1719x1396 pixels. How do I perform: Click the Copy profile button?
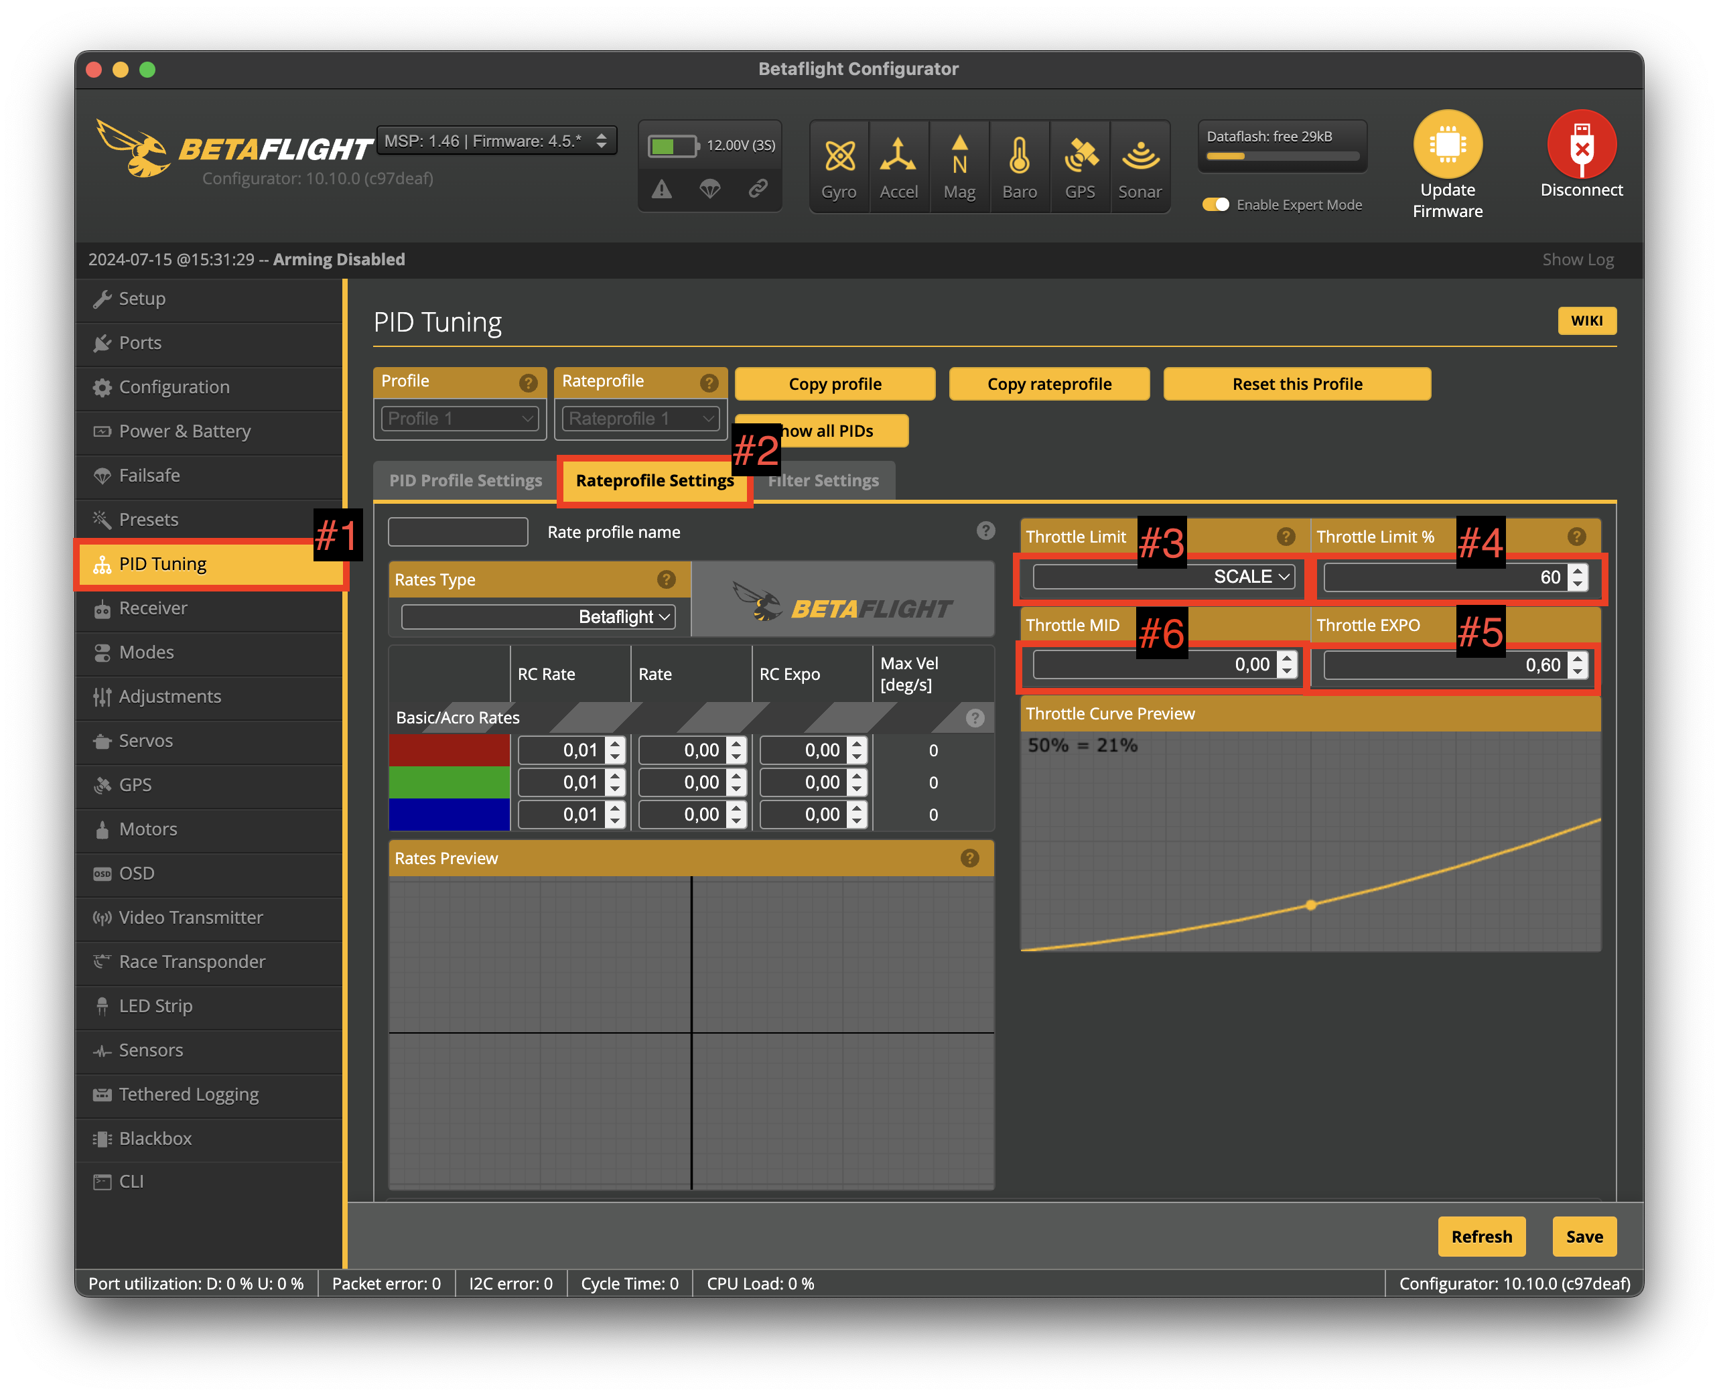point(835,384)
